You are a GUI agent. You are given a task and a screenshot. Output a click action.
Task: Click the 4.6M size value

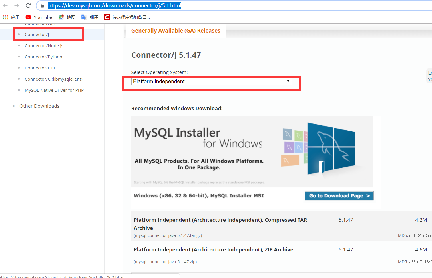pos(421,250)
